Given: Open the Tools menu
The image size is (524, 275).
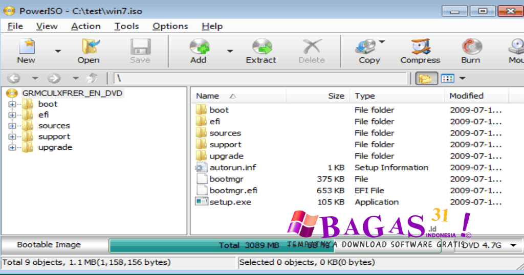Looking at the screenshot, I should pyautogui.click(x=127, y=27).
